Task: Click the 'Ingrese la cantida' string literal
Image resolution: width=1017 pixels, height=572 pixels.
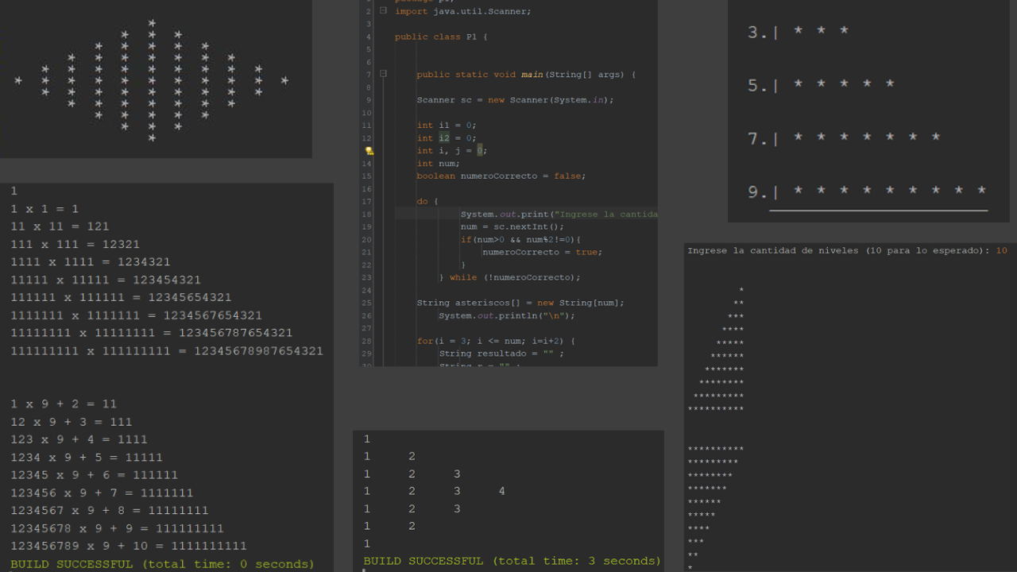Action: point(606,214)
